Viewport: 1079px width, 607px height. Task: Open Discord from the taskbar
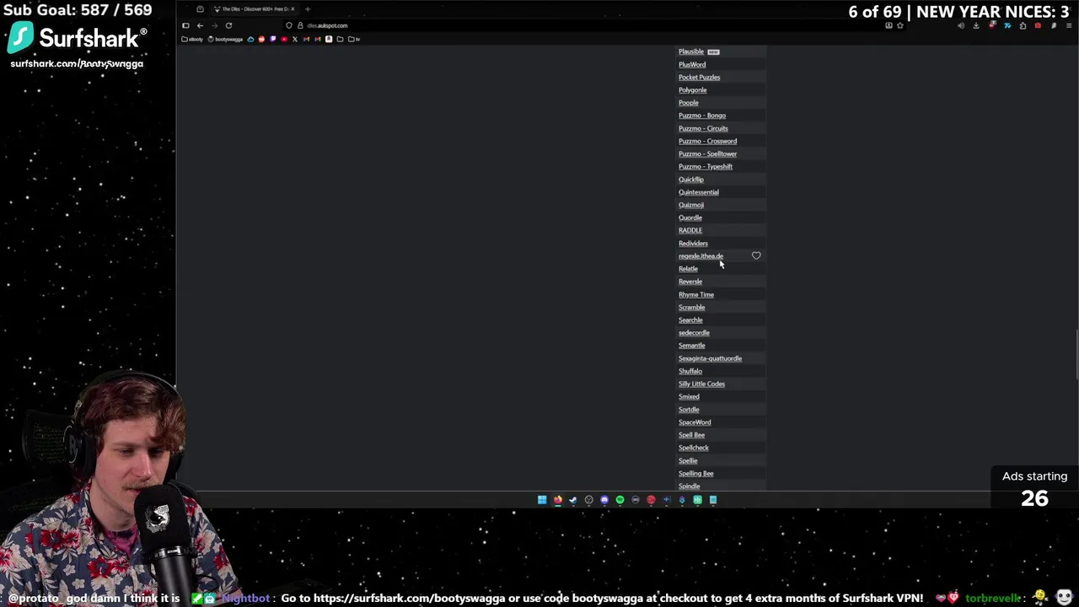[x=604, y=500]
